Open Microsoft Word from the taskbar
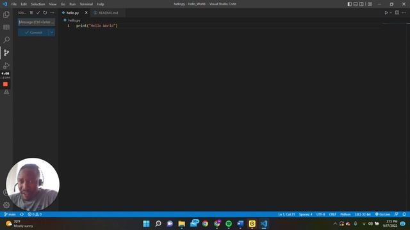Image resolution: width=410 pixels, height=230 pixels. point(240,224)
